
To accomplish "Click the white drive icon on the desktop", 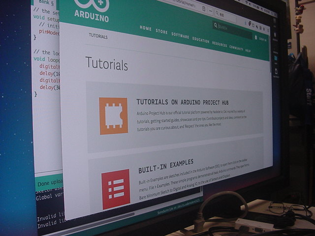I will (276, 71).
